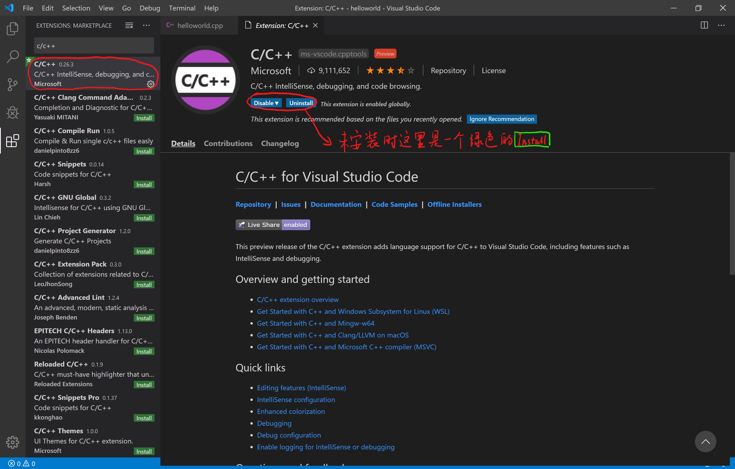The height and width of the screenshot is (469, 735).
Task: Expand the Disable dropdown button
Action: pos(266,103)
